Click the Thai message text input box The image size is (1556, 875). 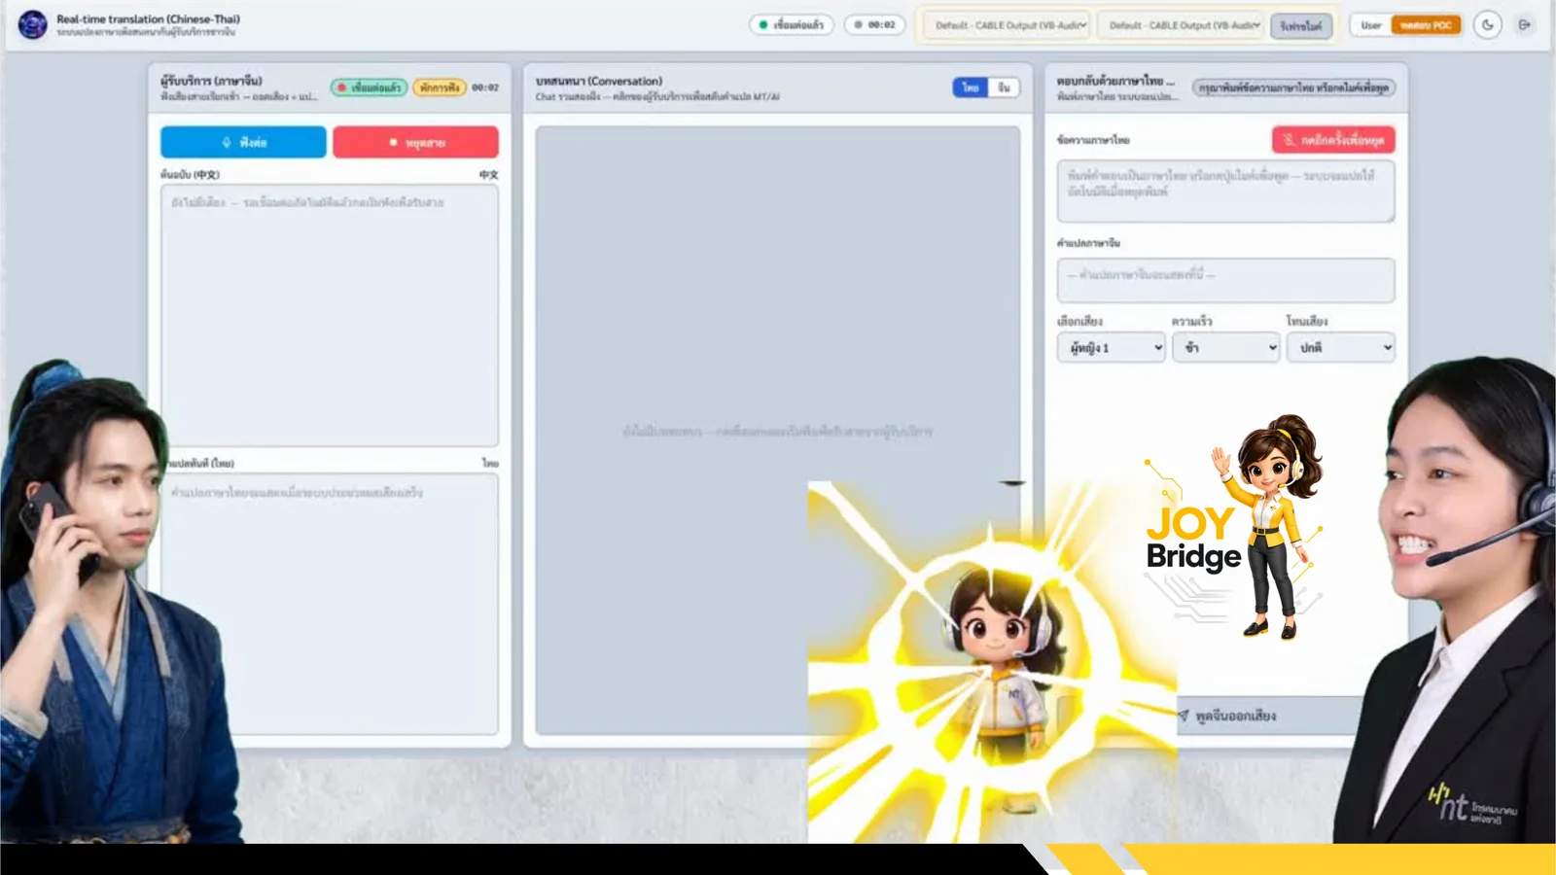click(1225, 192)
